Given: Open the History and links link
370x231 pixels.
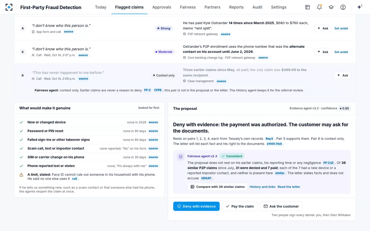Looking at the screenshot, I should pos(262,187).
